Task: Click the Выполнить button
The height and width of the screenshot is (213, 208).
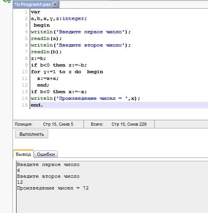Action: click(x=32, y=134)
